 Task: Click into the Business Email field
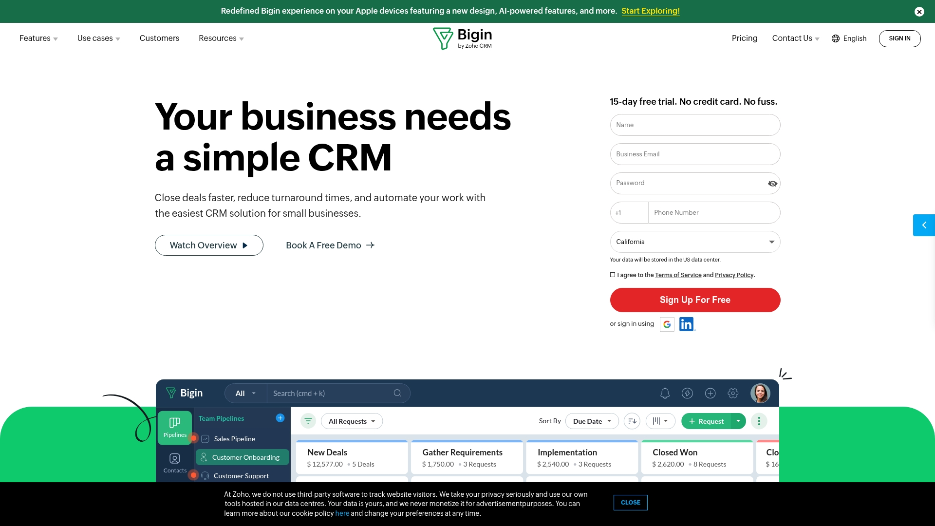point(695,154)
